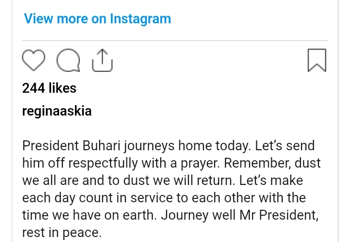Click the caption line starting each day count
This screenshot has width=357, height=242.
pos(164,198)
